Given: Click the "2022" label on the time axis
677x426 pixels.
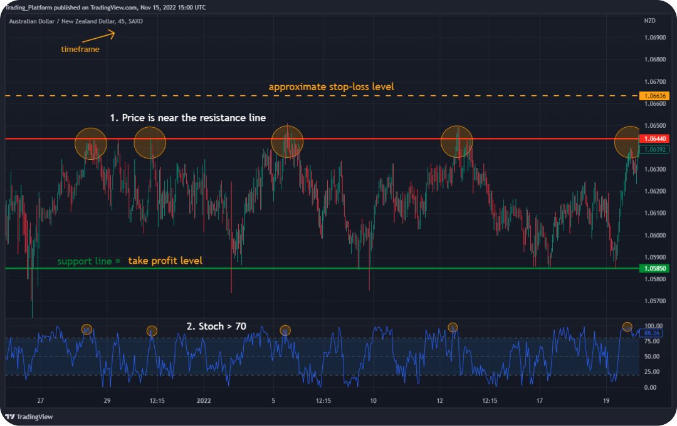Looking at the screenshot, I should (204, 400).
